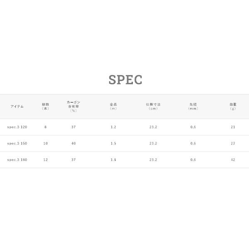
Task: Click the 継数 value 12 cell
Action: point(46,160)
